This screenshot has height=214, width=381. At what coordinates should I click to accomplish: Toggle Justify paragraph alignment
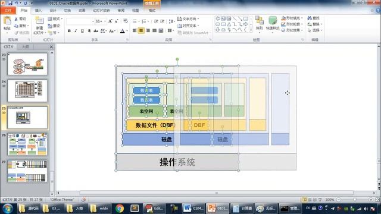[x=154, y=30]
